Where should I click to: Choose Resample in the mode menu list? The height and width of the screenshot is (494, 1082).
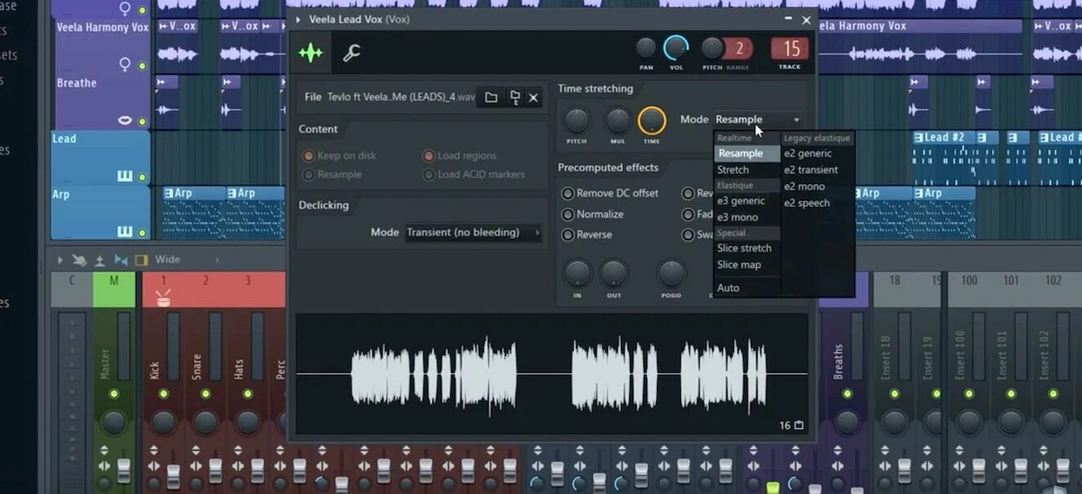pos(747,153)
